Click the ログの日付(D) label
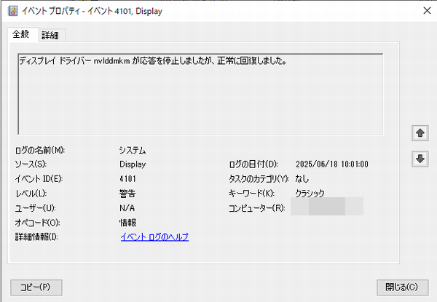The height and width of the screenshot is (302, 437). 253,164
